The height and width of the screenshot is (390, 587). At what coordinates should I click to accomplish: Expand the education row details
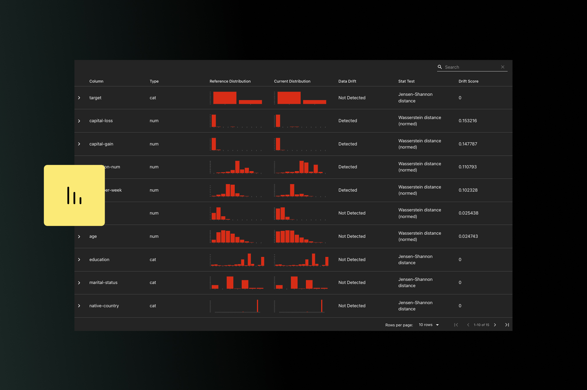79,259
